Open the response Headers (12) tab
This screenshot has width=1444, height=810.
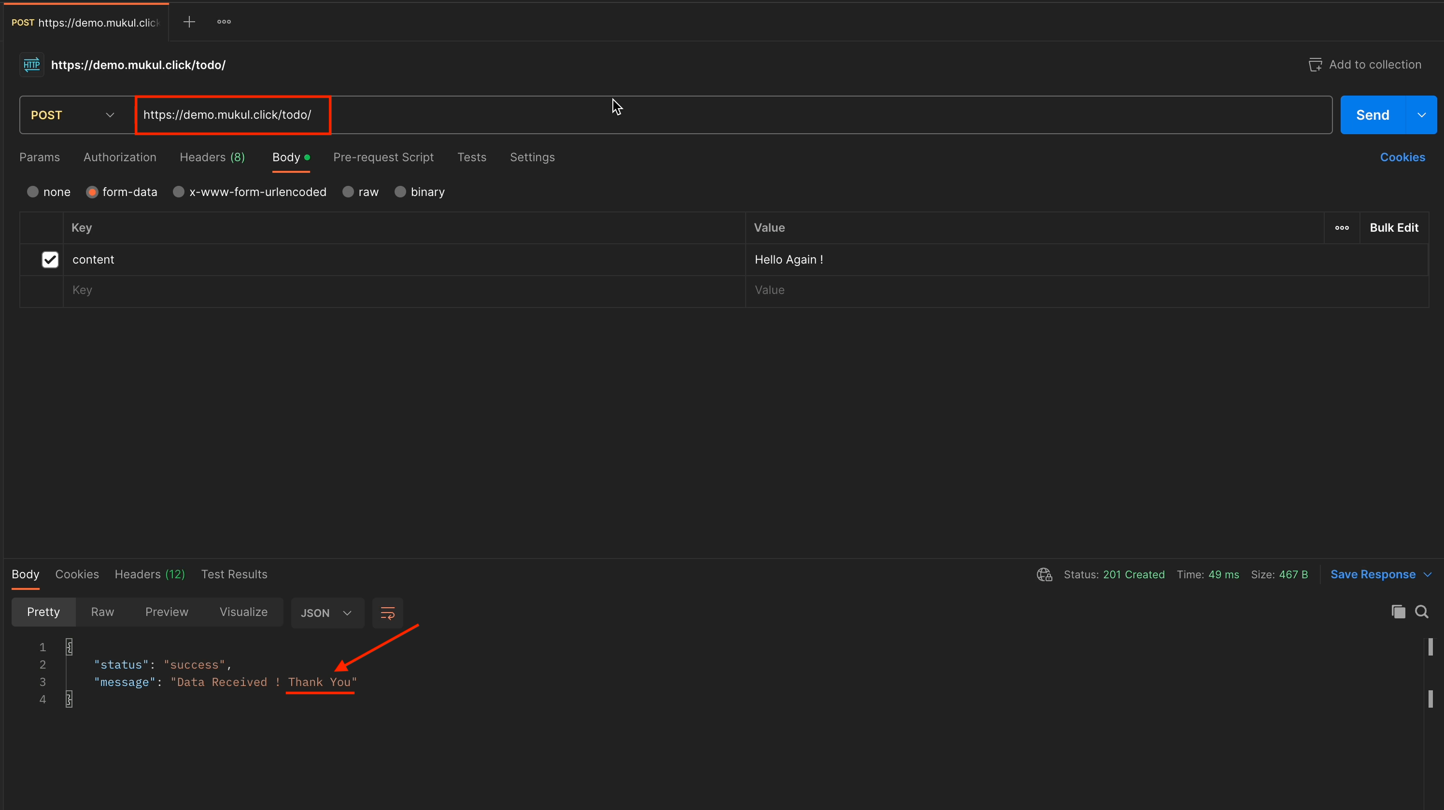tap(149, 574)
